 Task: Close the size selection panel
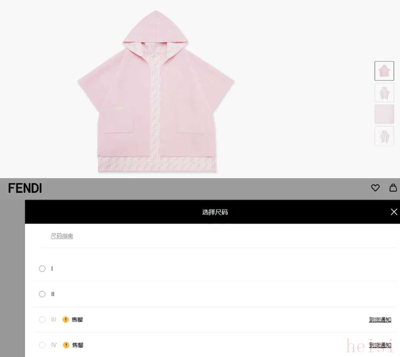click(394, 212)
